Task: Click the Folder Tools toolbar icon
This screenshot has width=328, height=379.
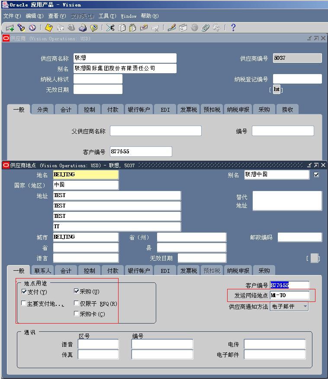Action: click(x=216, y=28)
